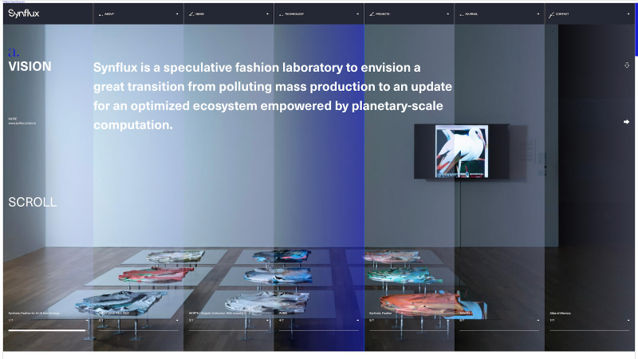This screenshot has height=359, width=638.
Task: Select slide 2/7 FALL 2022 title
Action: [x=114, y=313]
